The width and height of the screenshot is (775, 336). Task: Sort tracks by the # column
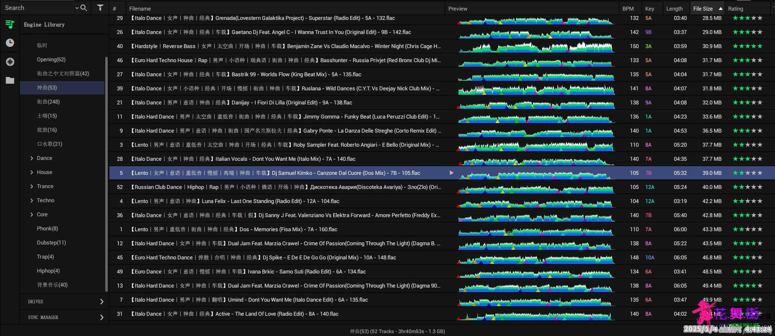pos(114,8)
